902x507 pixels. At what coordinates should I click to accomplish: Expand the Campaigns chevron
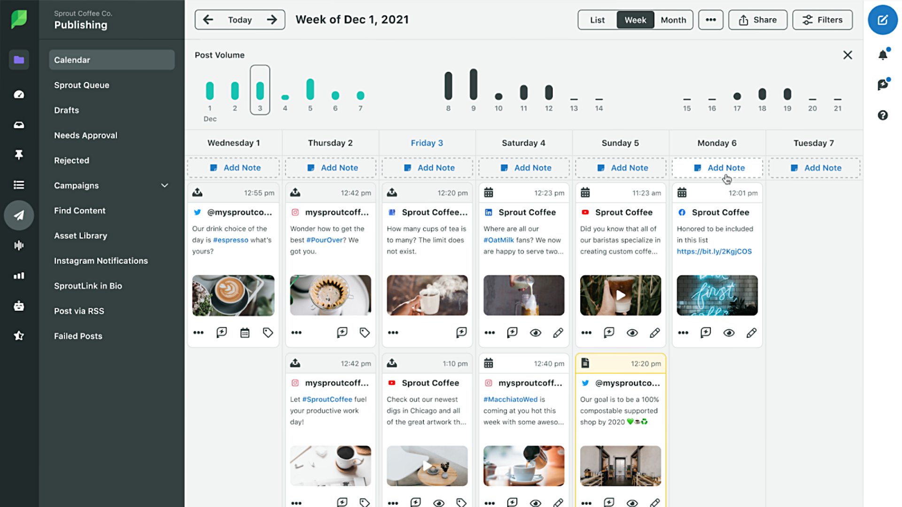point(164,185)
